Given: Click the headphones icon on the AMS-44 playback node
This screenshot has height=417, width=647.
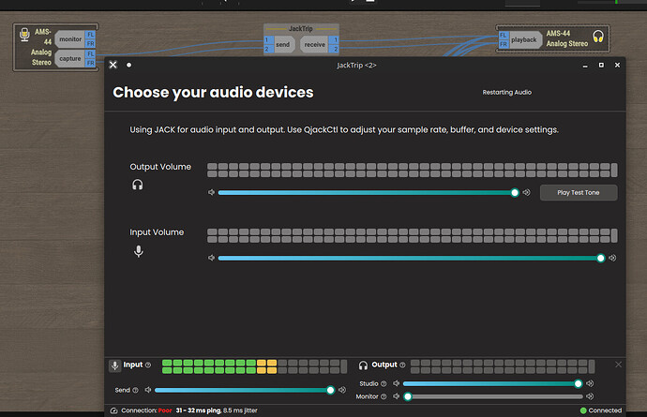Looking at the screenshot, I should tap(598, 37).
